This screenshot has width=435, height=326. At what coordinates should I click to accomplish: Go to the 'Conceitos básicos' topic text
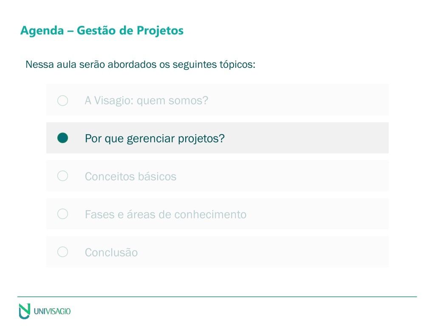coord(131,177)
